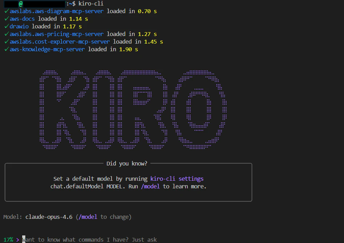
Task: Select the aws-knowledge-mcp-server name
Action: tap(47, 50)
